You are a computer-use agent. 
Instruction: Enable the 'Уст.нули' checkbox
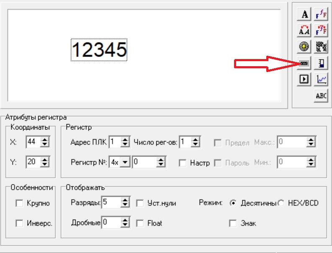tap(140, 204)
